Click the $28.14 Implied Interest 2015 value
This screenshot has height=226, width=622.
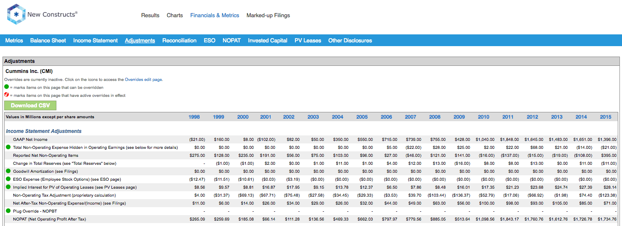(610, 187)
